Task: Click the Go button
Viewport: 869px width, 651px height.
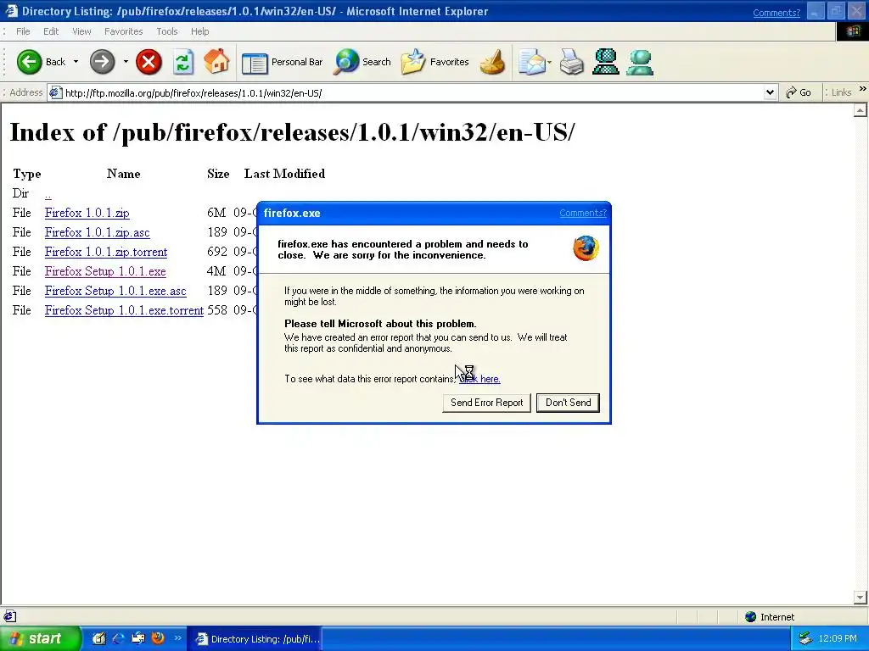Action: click(799, 92)
